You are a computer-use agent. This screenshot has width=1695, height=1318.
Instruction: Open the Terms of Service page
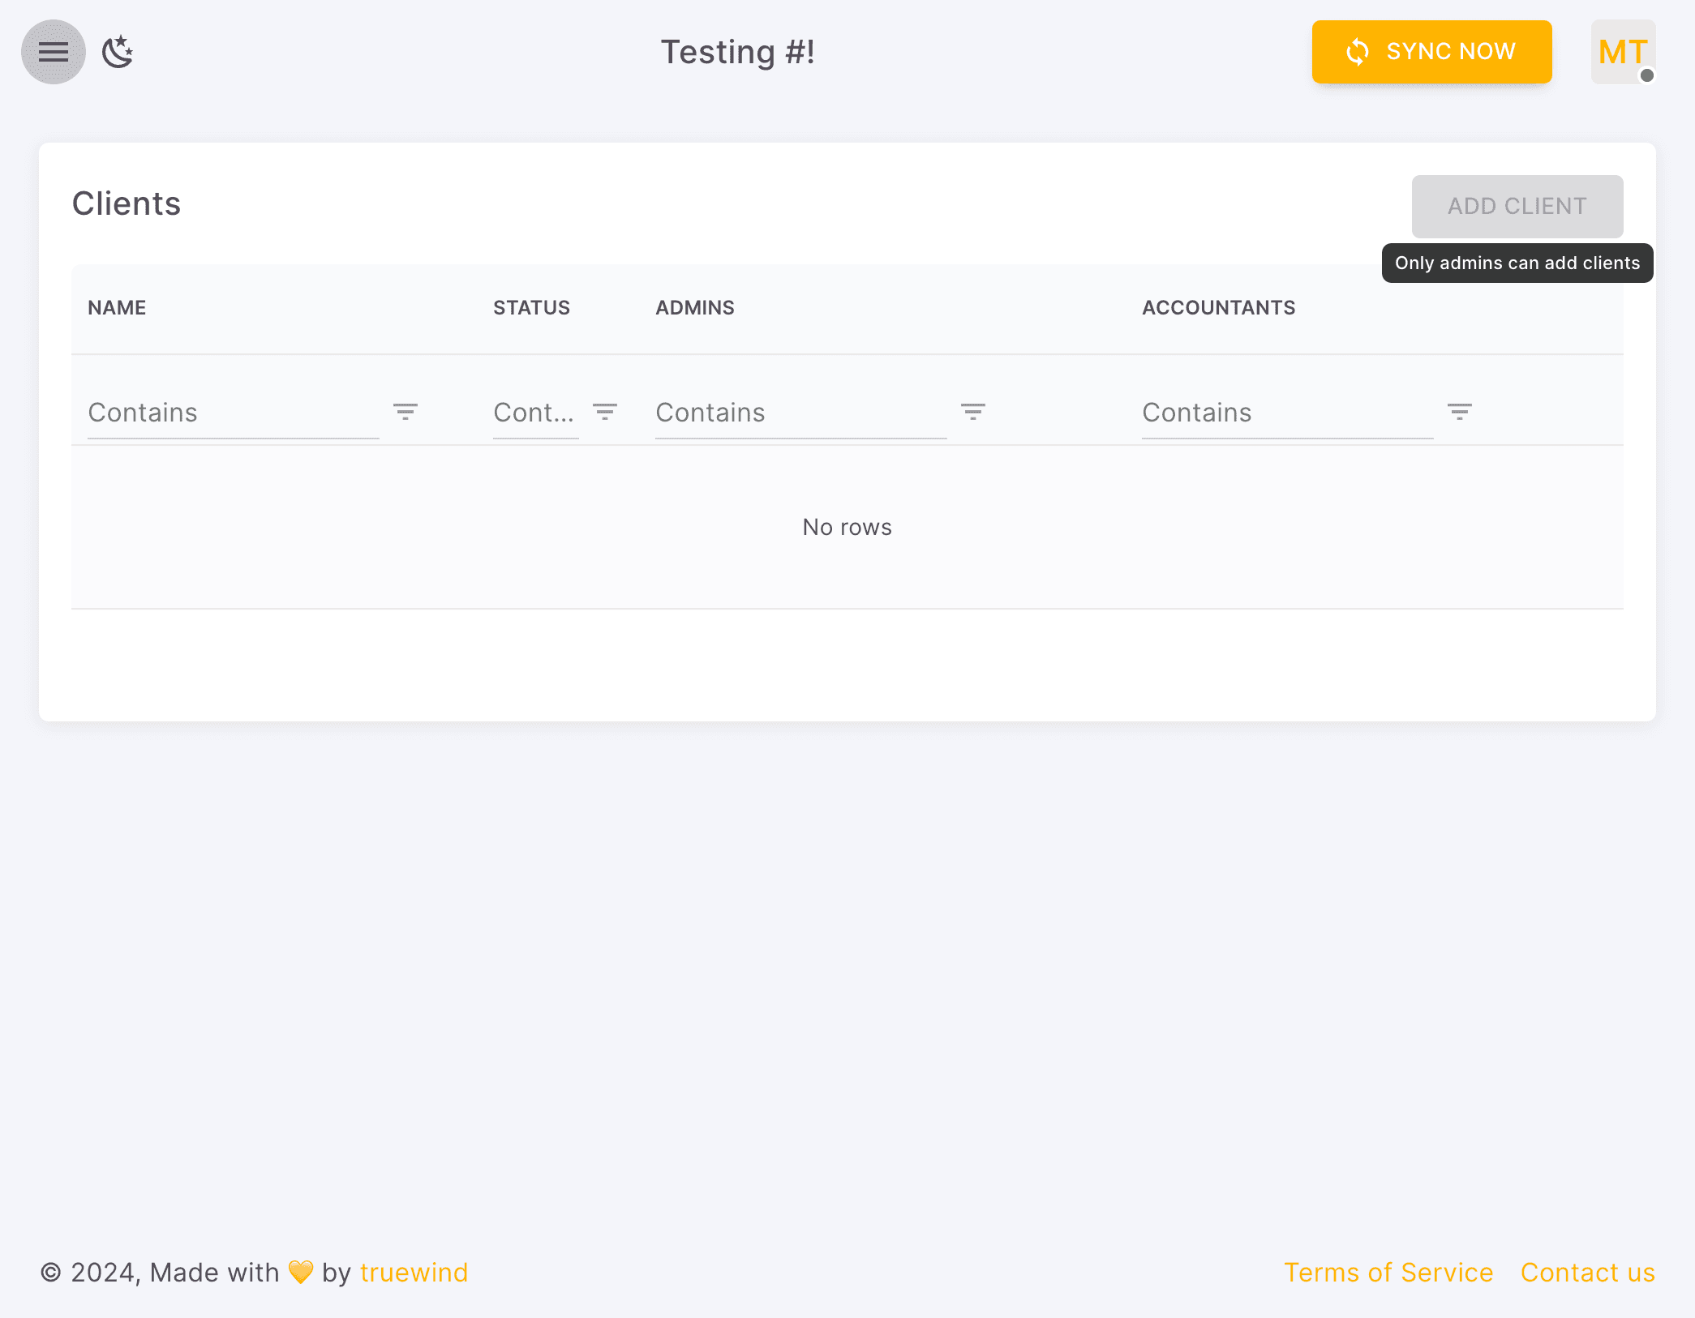click(x=1388, y=1273)
